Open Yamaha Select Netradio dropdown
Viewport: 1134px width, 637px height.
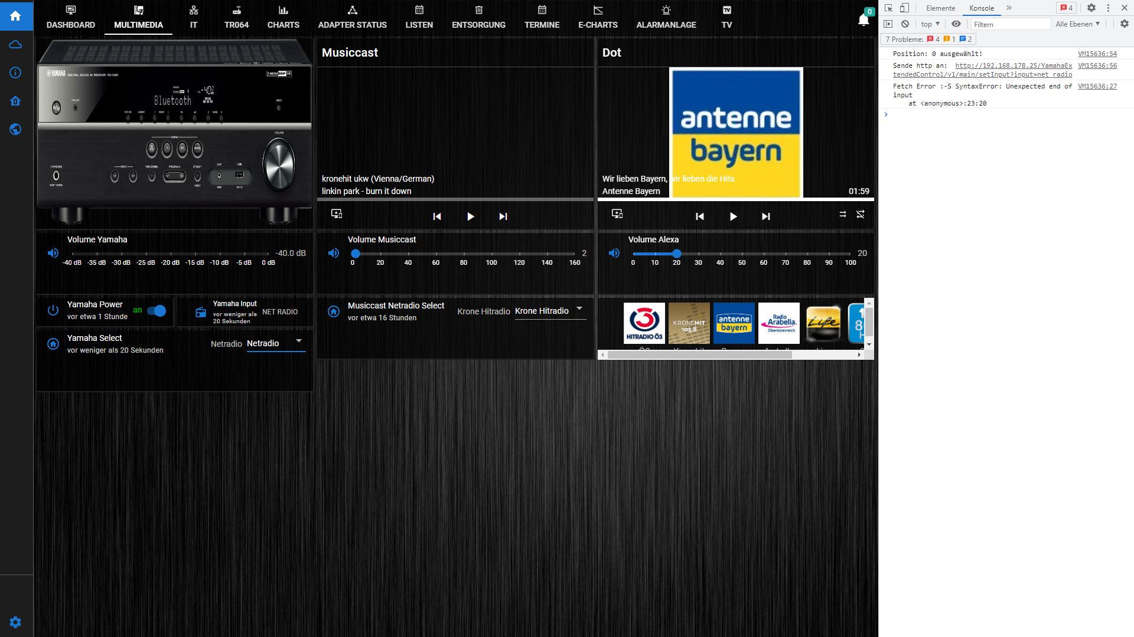point(276,343)
